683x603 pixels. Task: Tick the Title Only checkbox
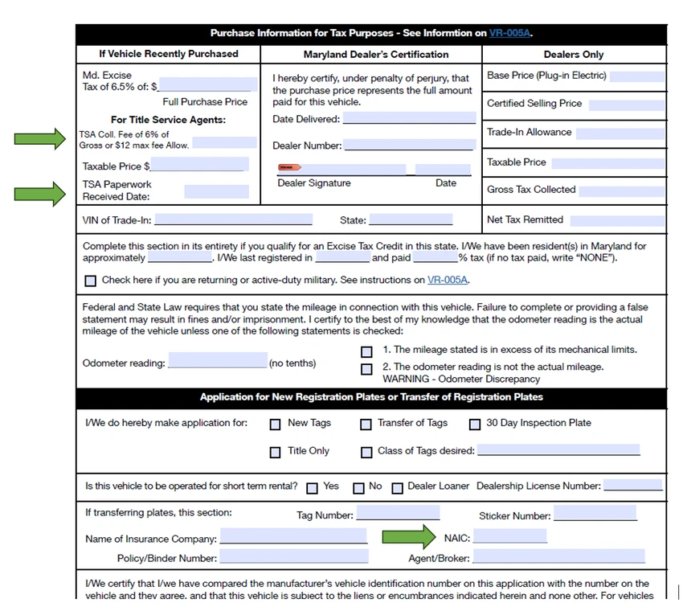click(276, 453)
